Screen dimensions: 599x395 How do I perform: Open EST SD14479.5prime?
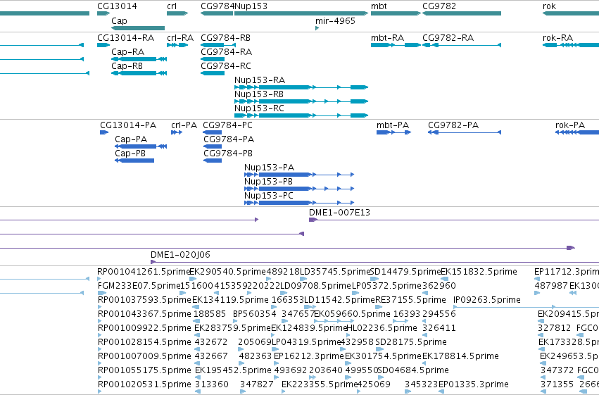click(405, 272)
